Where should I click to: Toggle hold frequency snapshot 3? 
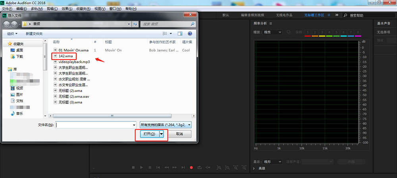pyautogui.click(x=322, y=33)
